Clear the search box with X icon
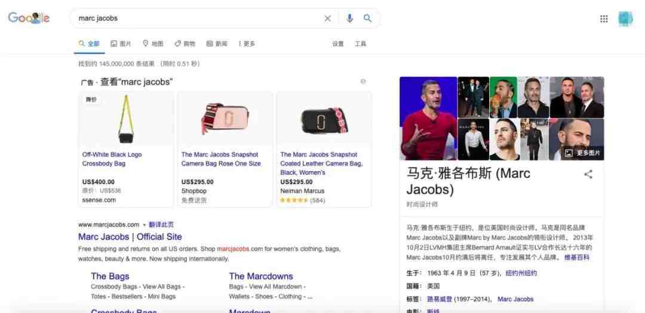The image size is (645, 313). click(x=327, y=18)
